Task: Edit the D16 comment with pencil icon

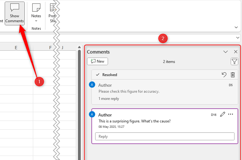Action: [223, 114]
